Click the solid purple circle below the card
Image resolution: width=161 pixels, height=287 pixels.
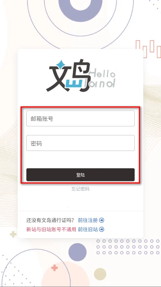pyautogui.click(x=77, y=252)
